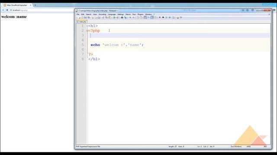277x155 pixels.
Task: Select the localhost browser tab
Action: 17,5
